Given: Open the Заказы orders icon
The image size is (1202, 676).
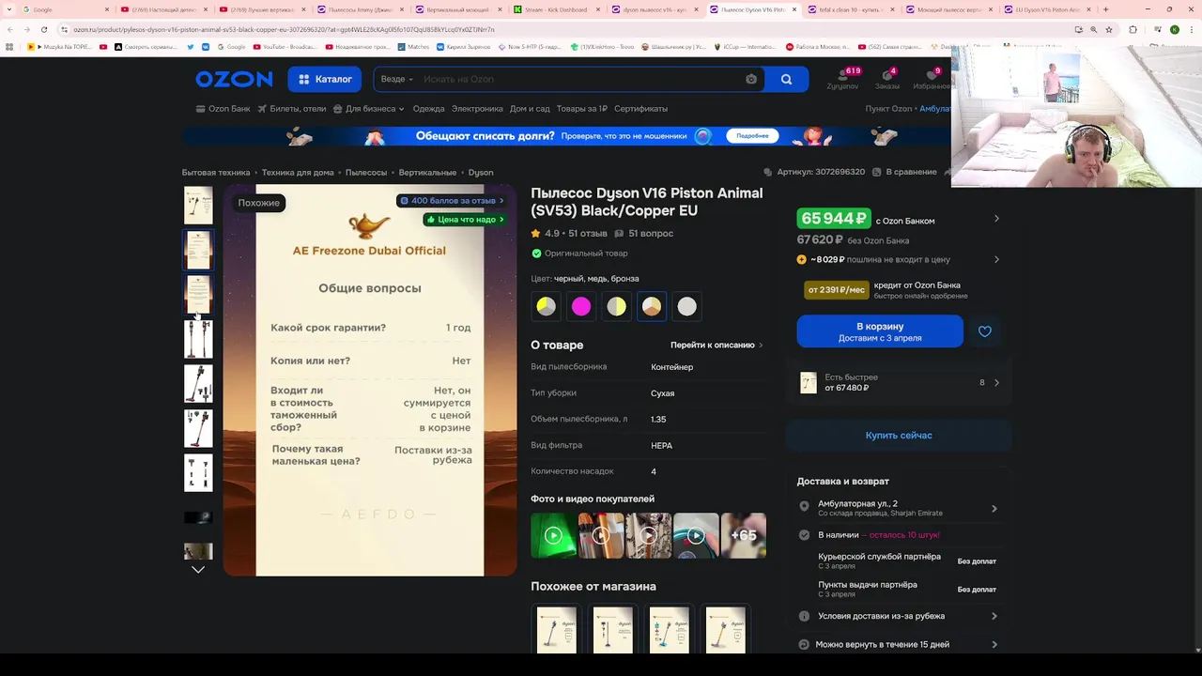Looking at the screenshot, I should (x=887, y=79).
